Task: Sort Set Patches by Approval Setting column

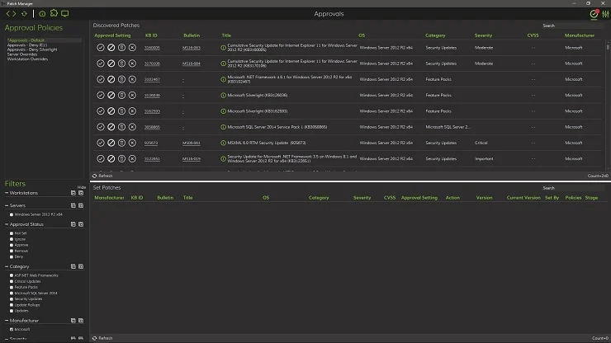Action: 419,198
